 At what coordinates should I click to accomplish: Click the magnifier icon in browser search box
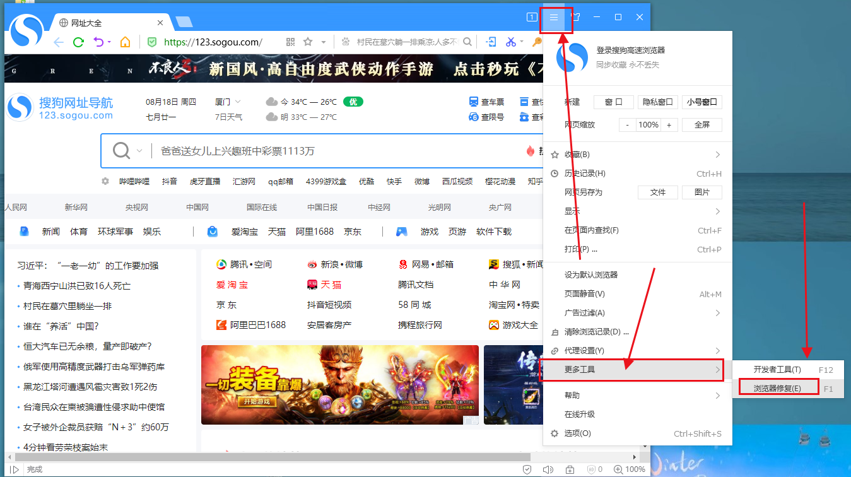[x=467, y=42]
